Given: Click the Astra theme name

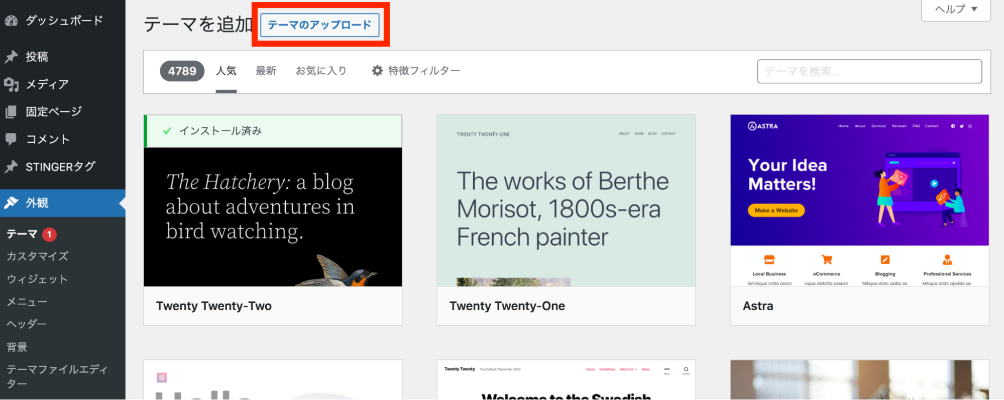Looking at the screenshot, I should (758, 306).
